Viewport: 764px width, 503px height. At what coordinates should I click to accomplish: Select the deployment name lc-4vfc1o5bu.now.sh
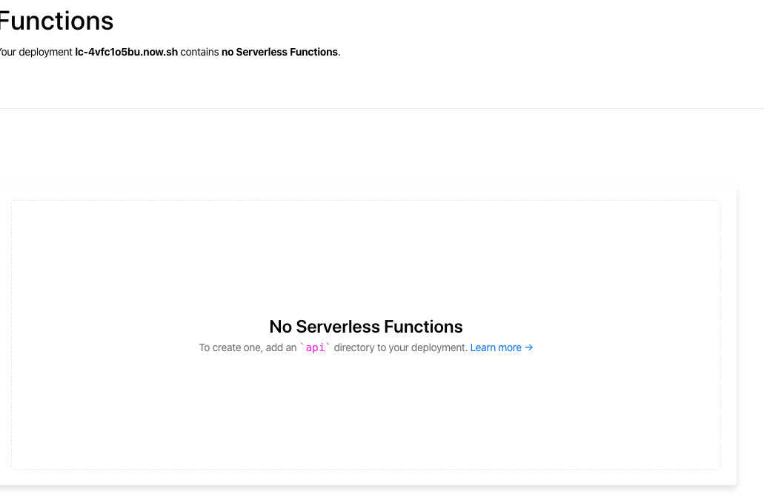tap(126, 52)
